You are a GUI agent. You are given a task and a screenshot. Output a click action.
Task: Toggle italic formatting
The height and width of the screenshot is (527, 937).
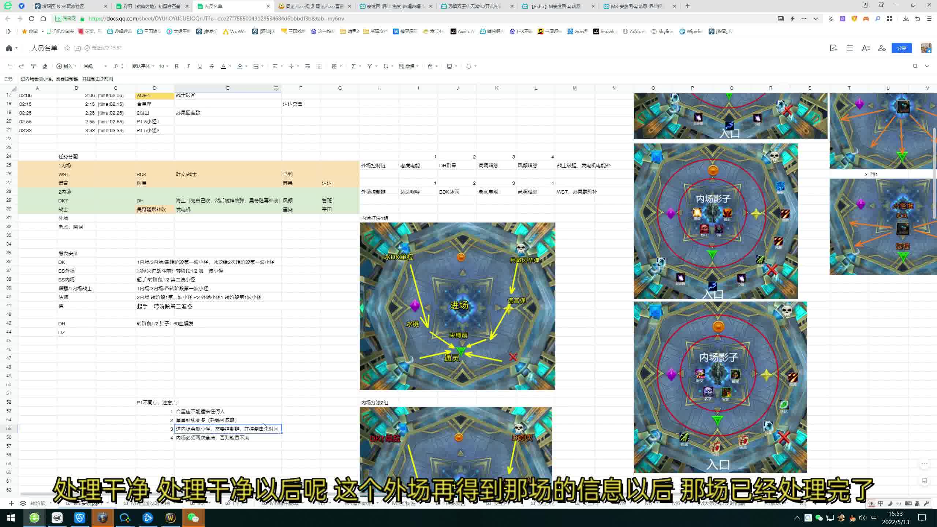(188, 66)
